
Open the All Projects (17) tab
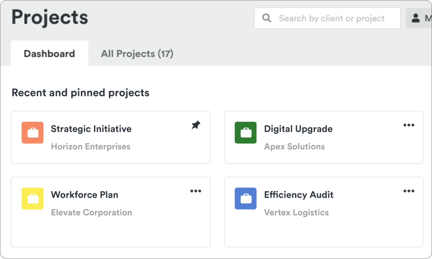[x=137, y=54]
